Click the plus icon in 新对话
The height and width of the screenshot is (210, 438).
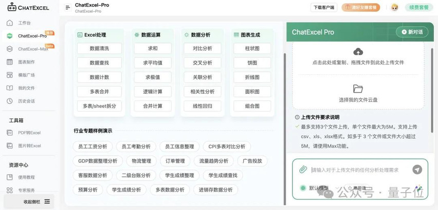point(404,32)
